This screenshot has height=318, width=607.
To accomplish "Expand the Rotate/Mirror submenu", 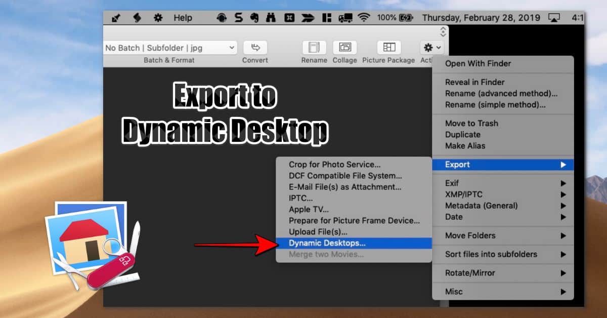I will point(503,273).
